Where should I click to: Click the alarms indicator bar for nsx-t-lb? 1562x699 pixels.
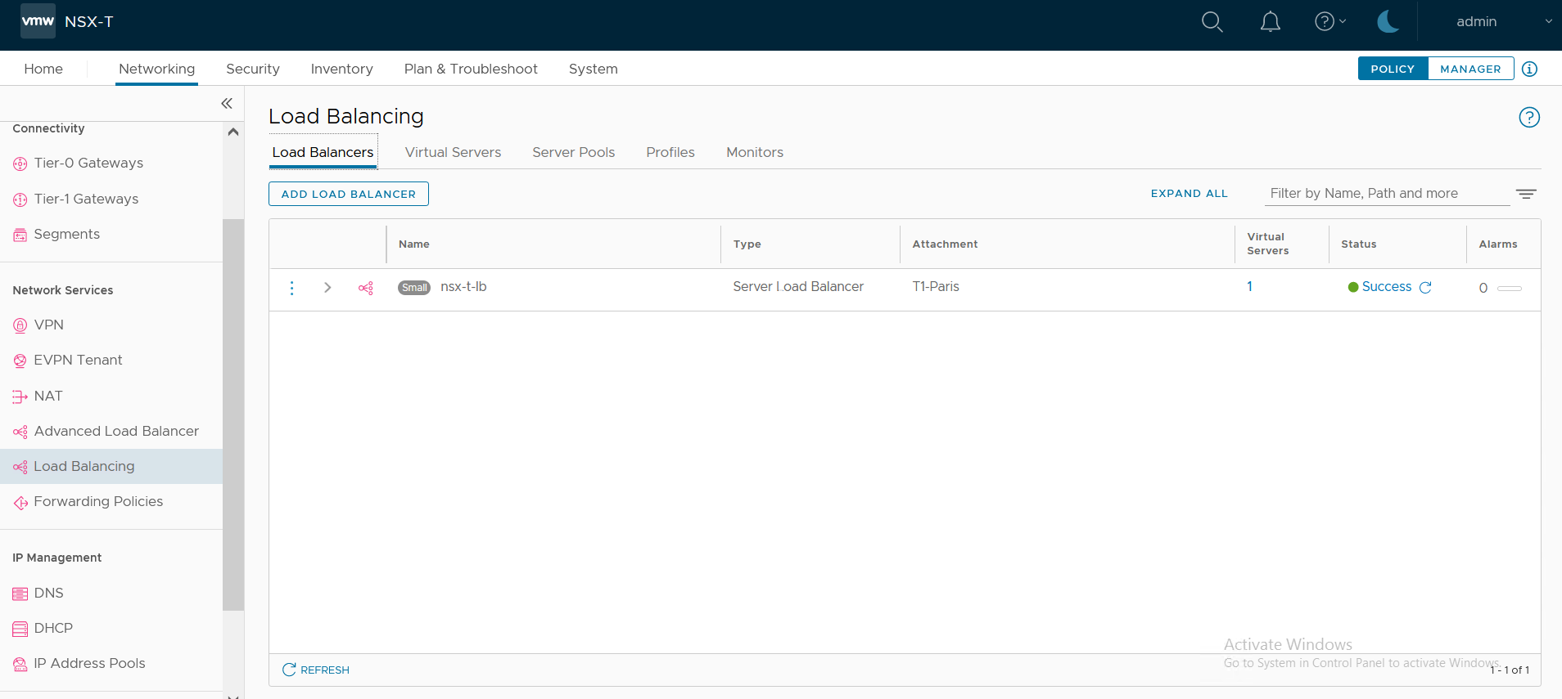pos(1509,288)
